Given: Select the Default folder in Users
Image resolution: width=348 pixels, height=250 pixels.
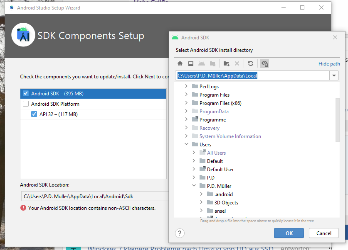Looking at the screenshot, I should coord(215,161).
